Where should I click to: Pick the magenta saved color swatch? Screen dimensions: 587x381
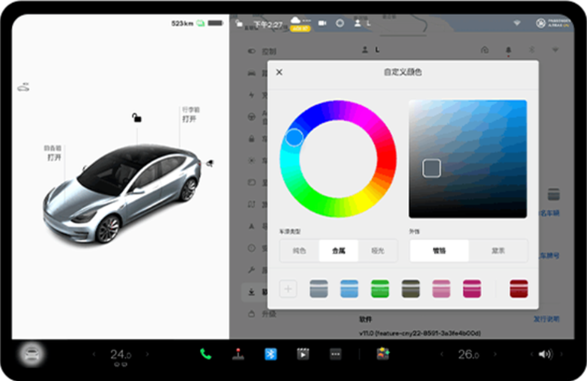472,289
